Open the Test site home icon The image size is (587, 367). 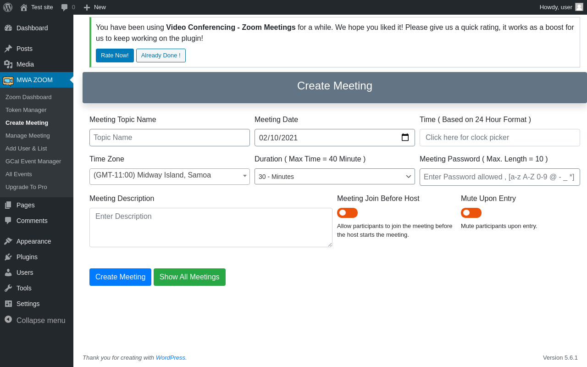click(x=24, y=7)
